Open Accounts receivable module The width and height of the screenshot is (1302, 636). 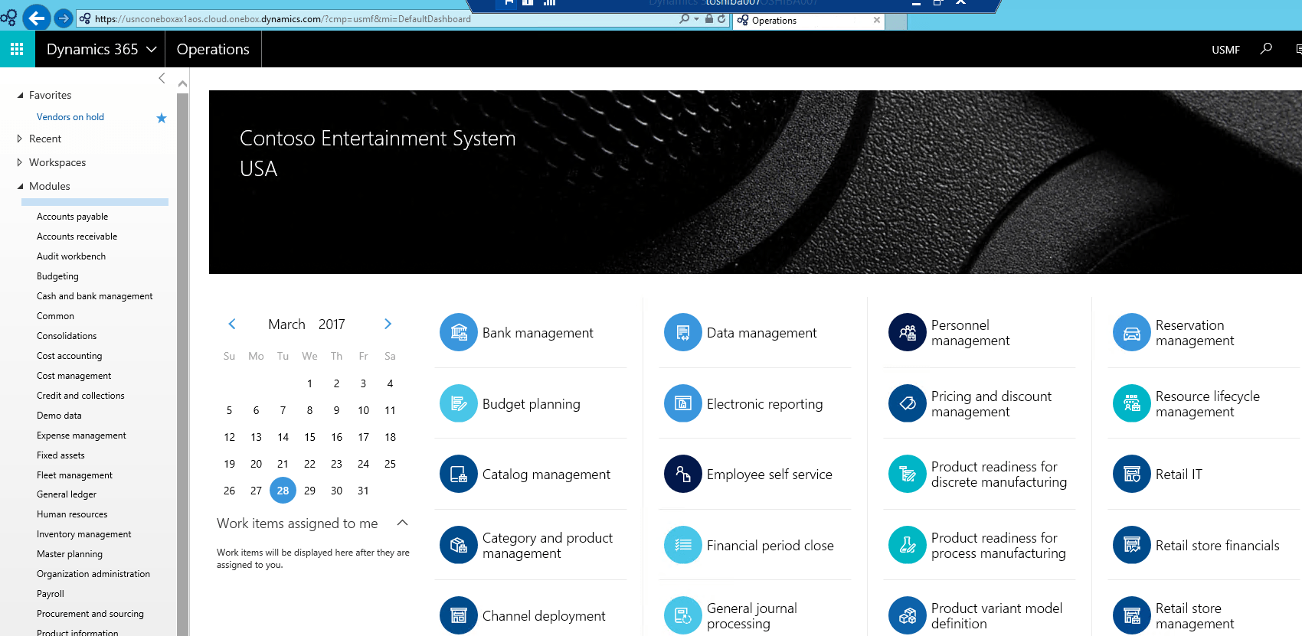pos(77,236)
